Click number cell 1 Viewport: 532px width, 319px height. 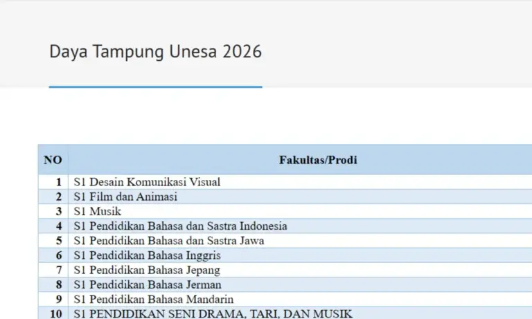pos(53,182)
